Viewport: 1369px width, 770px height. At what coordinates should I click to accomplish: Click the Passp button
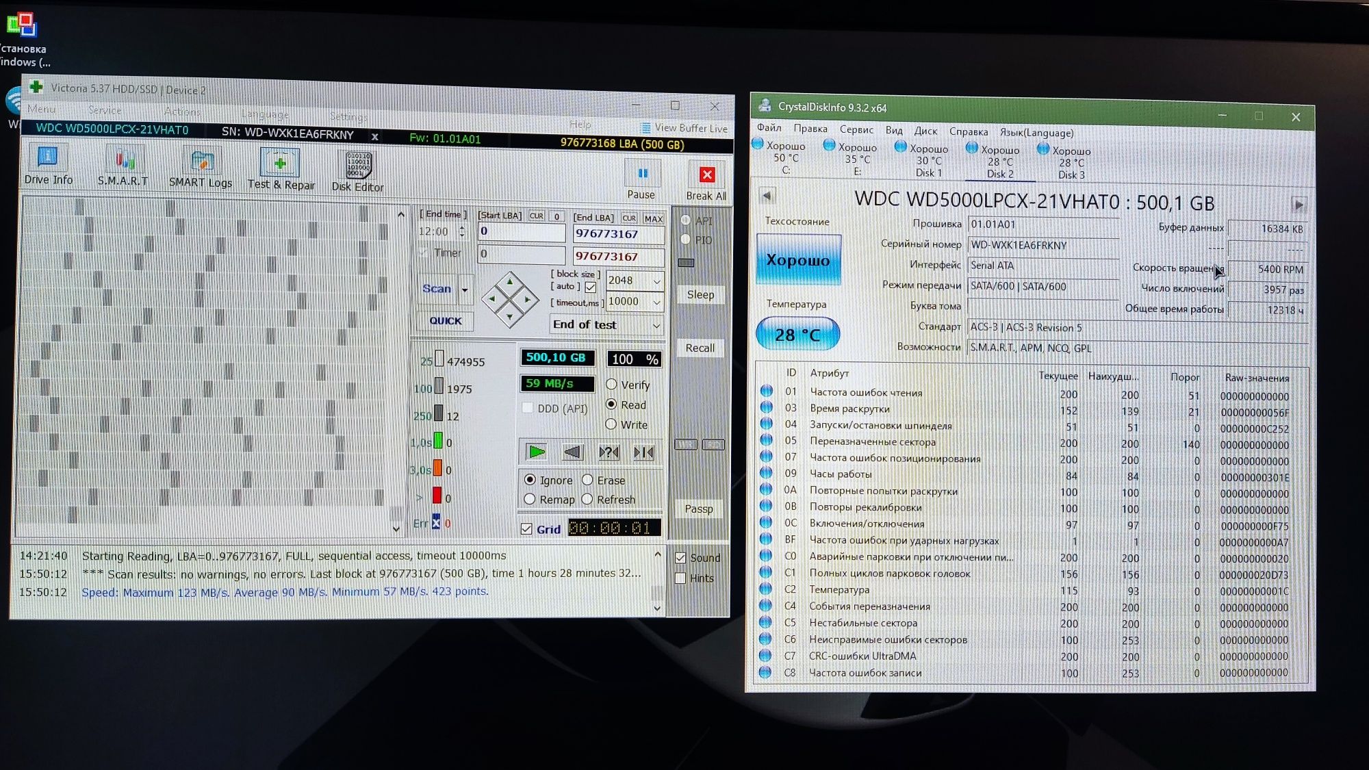click(699, 509)
